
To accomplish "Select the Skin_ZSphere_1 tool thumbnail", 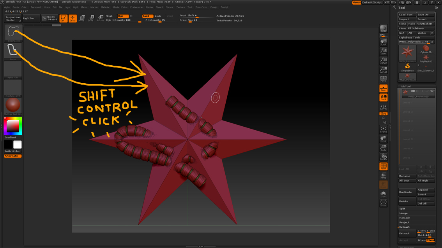I will click(426, 68).
